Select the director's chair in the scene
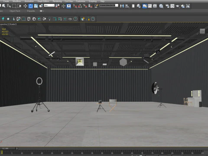The image size is (208, 156). click(x=113, y=105)
